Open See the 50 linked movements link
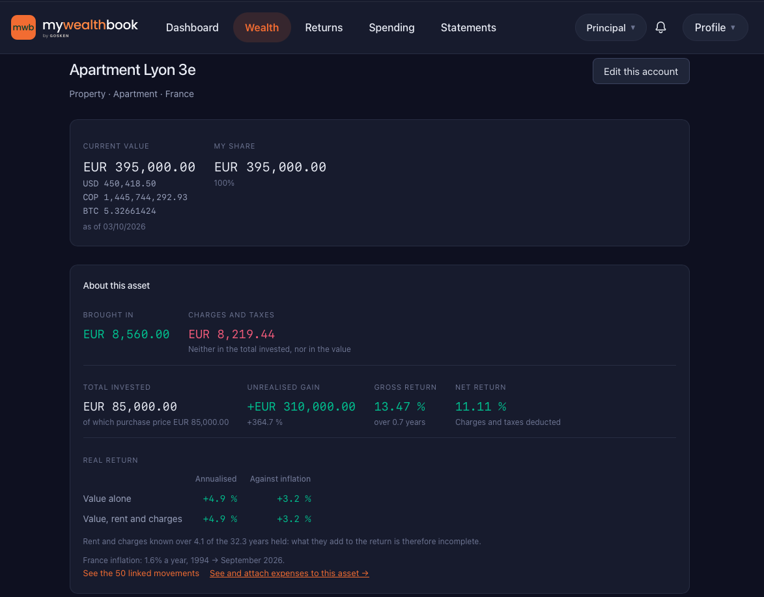The height and width of the screenshot is (597, 764). pyautogui.click(x=141, y=573)
